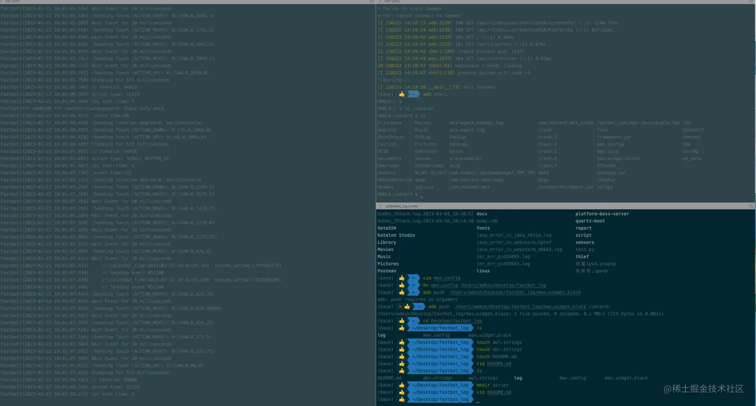Select 'AlivcData' in the sdcard listing
This screenshot has width=756, height=406.
389,123
